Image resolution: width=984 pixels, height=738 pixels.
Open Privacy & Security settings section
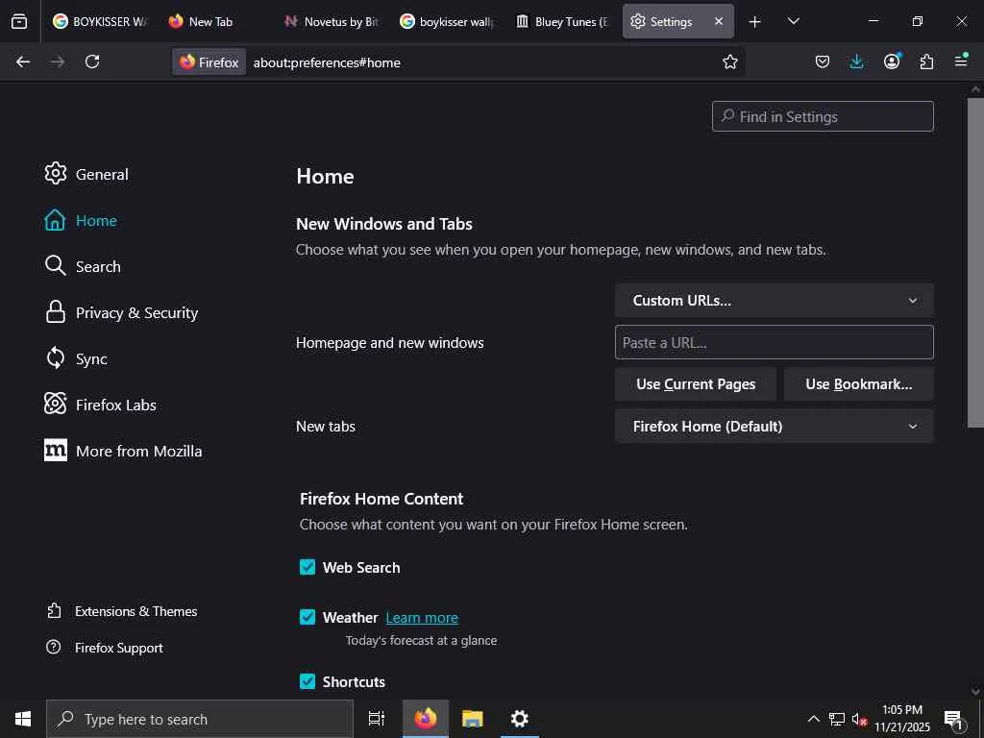click(x=136, y=313)
